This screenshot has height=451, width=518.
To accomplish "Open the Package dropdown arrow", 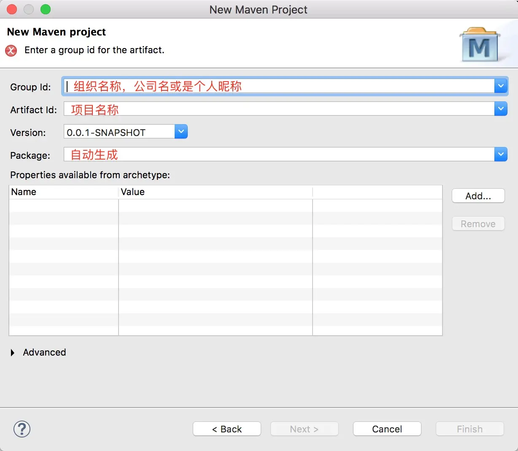I will point(501,155).
